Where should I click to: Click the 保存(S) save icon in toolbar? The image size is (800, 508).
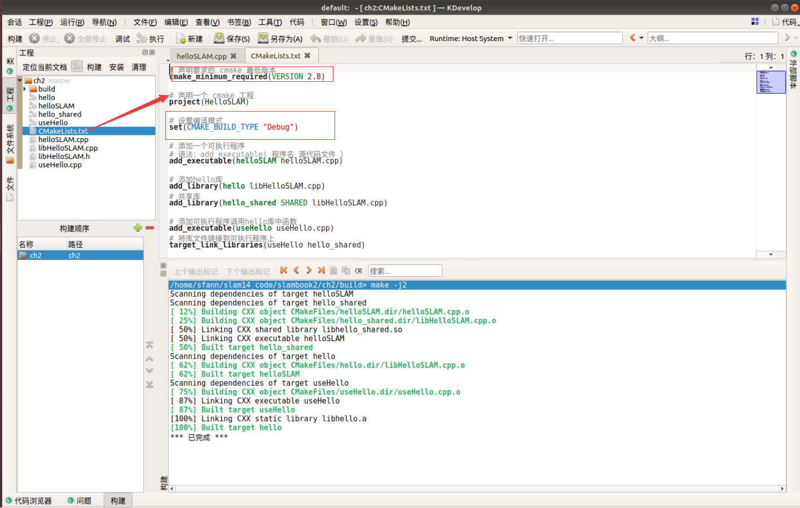click(x=219, y=38)
